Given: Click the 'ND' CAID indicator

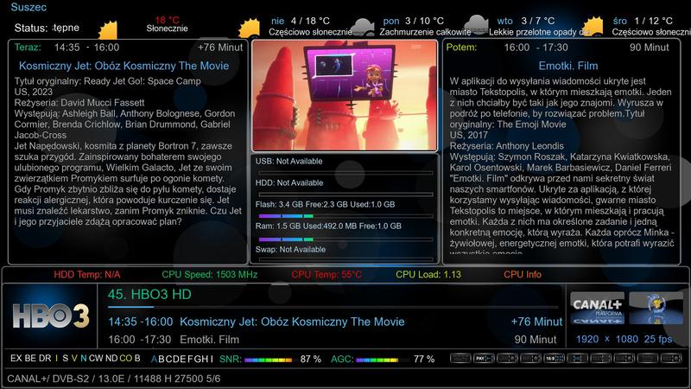Looking at the screenshot, I should [x=111, y=358].
